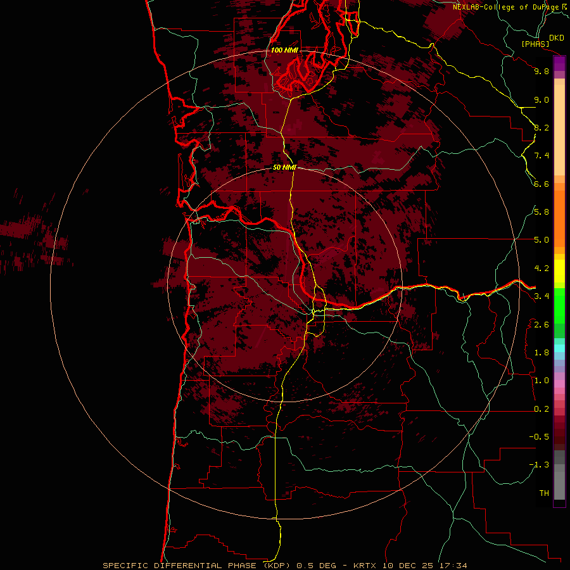Click the "100 NMI" range ring label
570x570 pixels.
click(x=284, y=50)
